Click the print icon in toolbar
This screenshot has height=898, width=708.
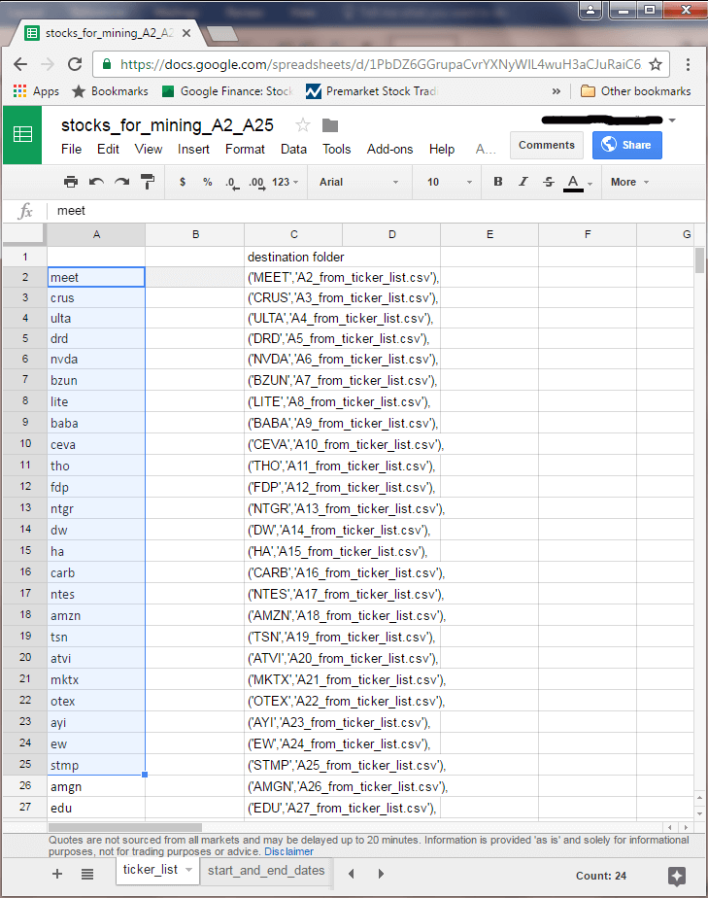pyautogui.click(x=70, y=182)
